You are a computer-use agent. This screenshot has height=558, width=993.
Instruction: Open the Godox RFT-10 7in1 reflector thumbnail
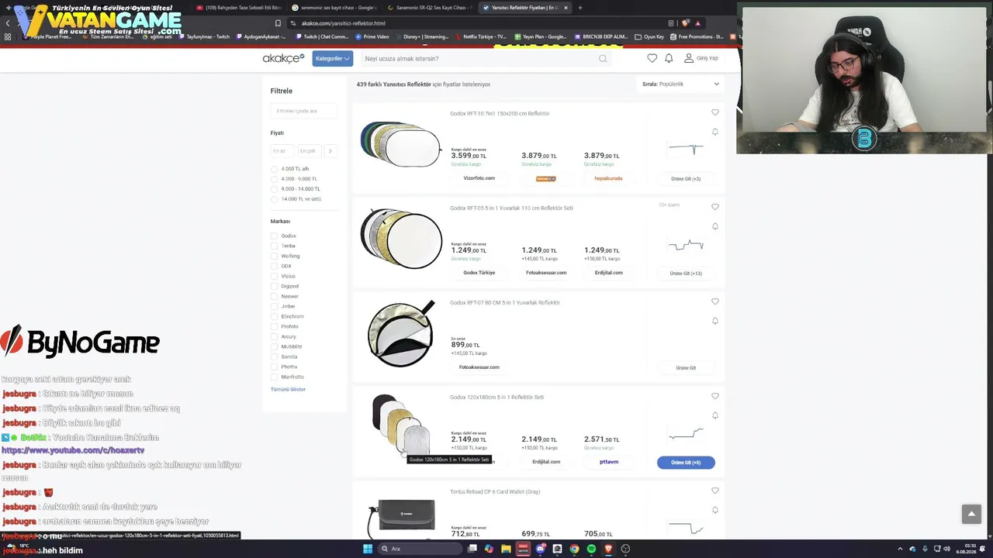pyautogui.click(x=401, y=144)
